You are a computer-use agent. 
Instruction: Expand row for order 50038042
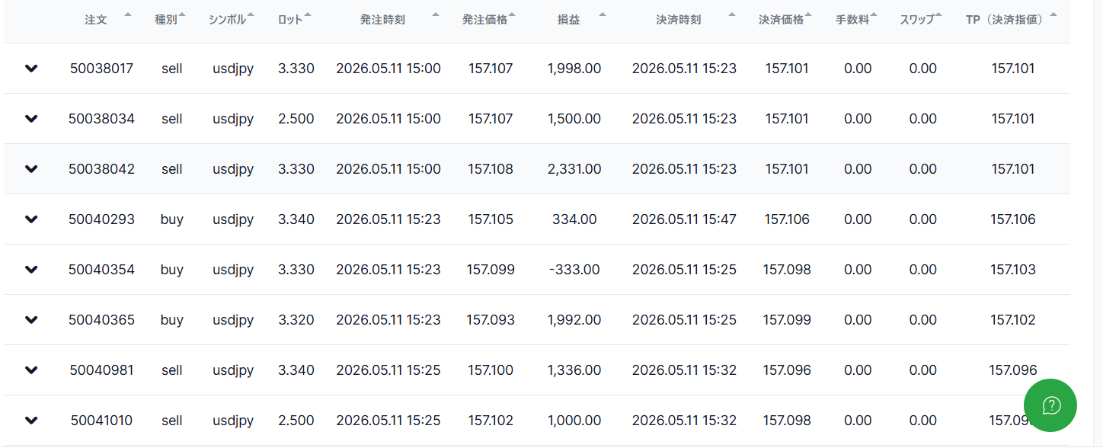click(31, 169)
